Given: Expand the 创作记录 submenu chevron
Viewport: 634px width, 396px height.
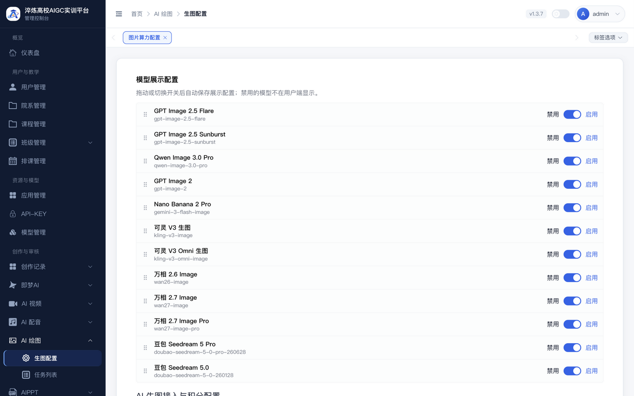Looking at the screenshot, I should tap(90, 267).
